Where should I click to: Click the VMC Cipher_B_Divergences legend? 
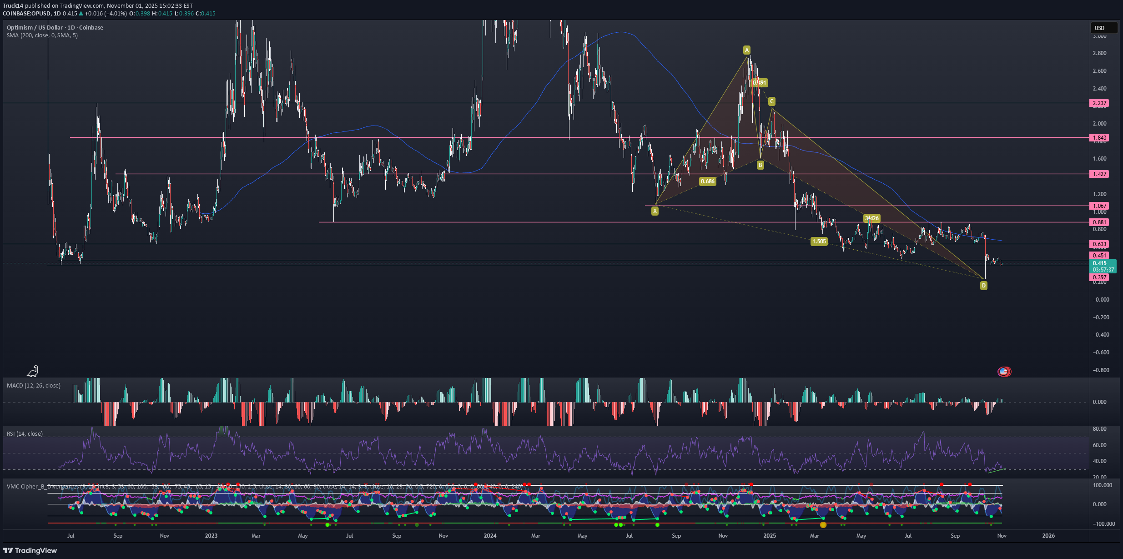point(41,487)
